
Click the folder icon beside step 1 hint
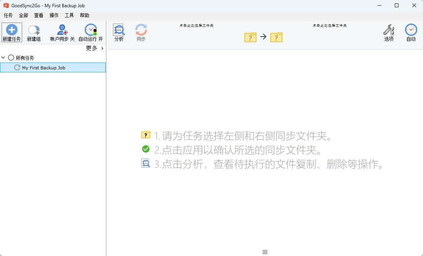click(146, 134)
